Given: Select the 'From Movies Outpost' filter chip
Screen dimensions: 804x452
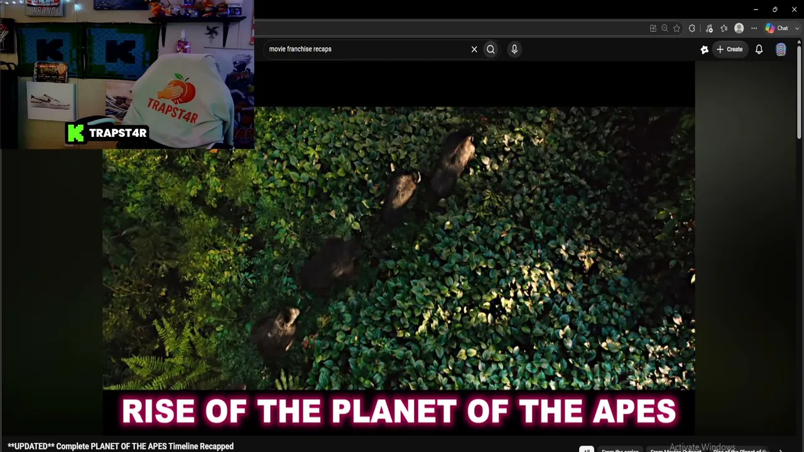Looking at the screenshot, I should (676, 449).
